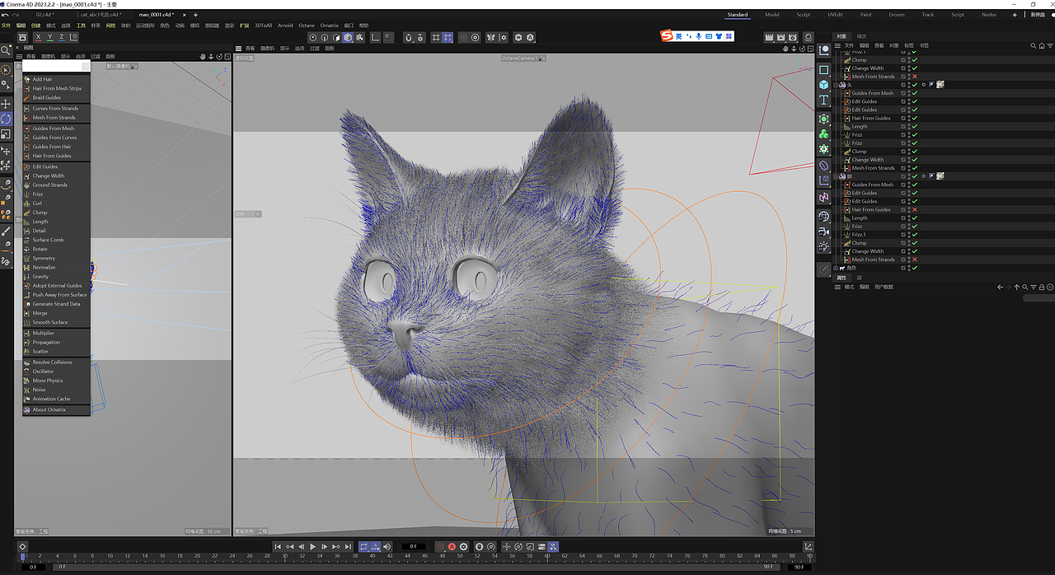1055x575 pixels.
Task: Open the Ornatrix menu in menu bar
Action: coord(329,26)
